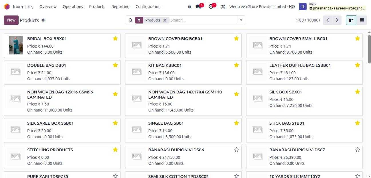Toggle favorite star for BROWN COVER SMALL BC01

[358, 38]
